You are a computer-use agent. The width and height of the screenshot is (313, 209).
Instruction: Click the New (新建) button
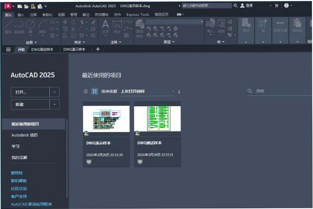[x=30, y=104]
